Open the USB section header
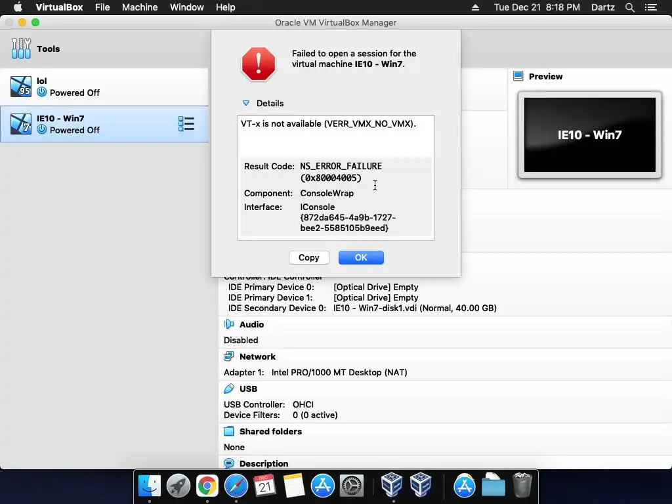Image resolution: width=672 pixels, height=504 pixels. (249, 388)
